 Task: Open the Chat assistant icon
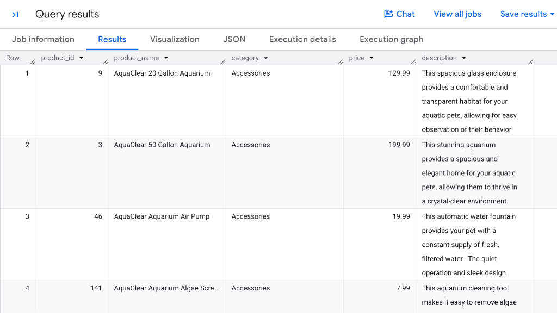388,14
